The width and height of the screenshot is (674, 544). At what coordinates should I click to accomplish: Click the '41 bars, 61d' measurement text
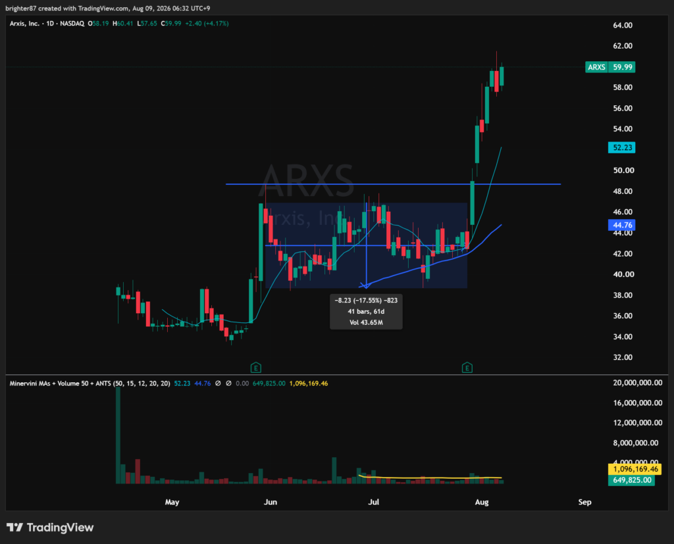point(366,312)
